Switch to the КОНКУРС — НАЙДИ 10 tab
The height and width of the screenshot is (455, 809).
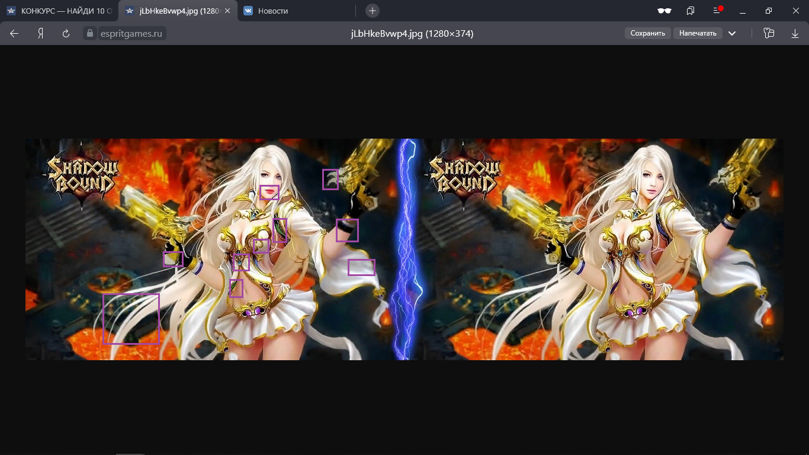coord(58,11)
